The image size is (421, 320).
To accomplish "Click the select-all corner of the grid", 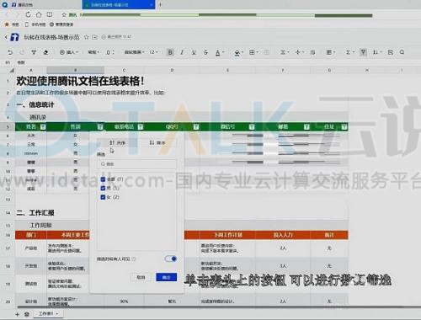I will (12, 70).
